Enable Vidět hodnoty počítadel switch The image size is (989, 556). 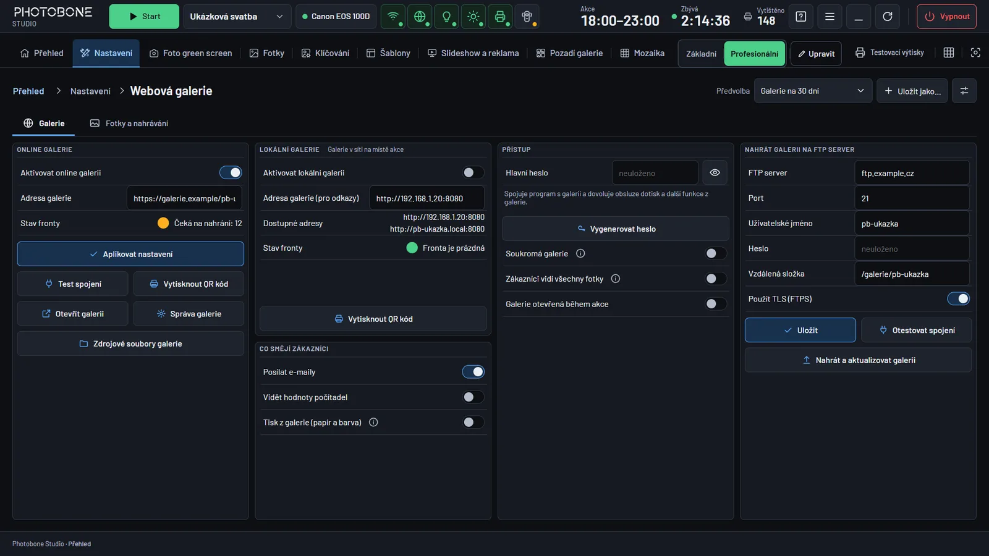point(473,397)
